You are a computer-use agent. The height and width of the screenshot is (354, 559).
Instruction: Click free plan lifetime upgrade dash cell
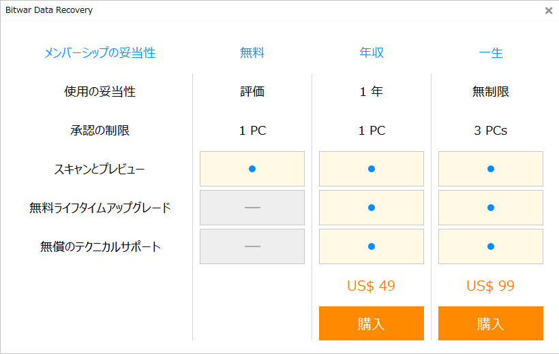pyautogui.click(x=252, y=208)
